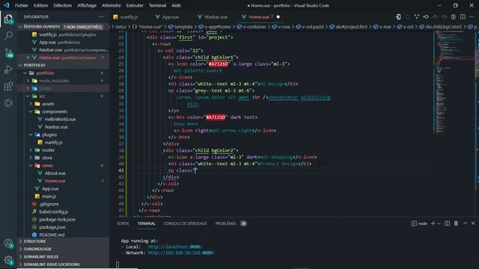
Task: Open the Terminal menu
Action: [x=157, y=5]
